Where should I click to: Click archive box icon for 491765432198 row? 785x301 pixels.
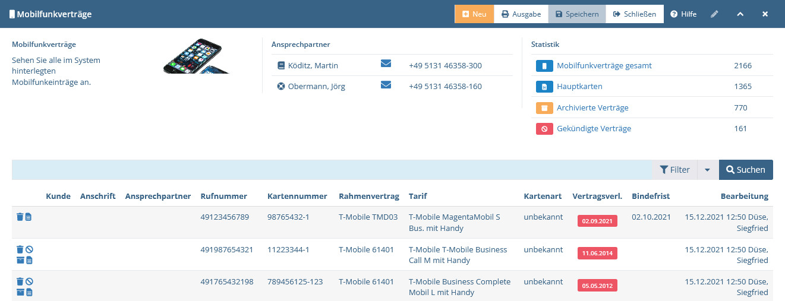(20, 292)
